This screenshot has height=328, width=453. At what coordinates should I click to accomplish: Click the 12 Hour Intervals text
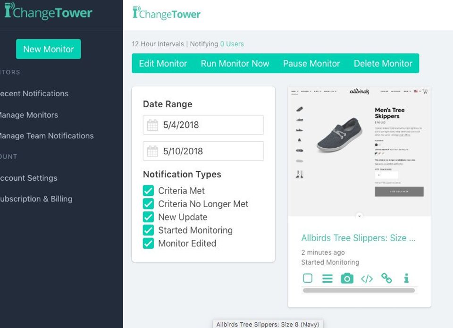tap(158, 44)
